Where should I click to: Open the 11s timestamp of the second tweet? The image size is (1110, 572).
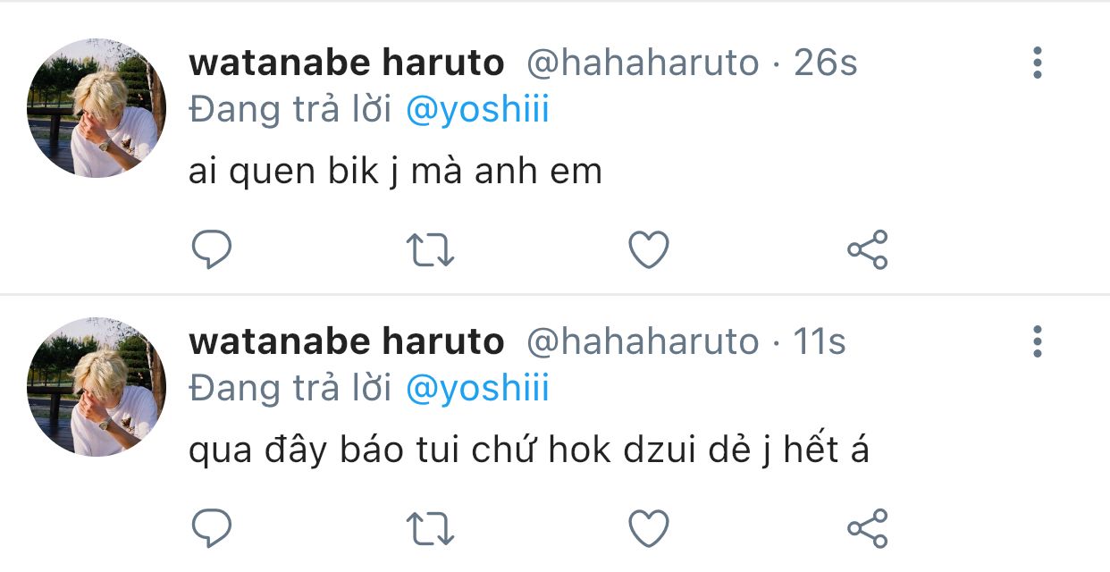coord(820,342)
